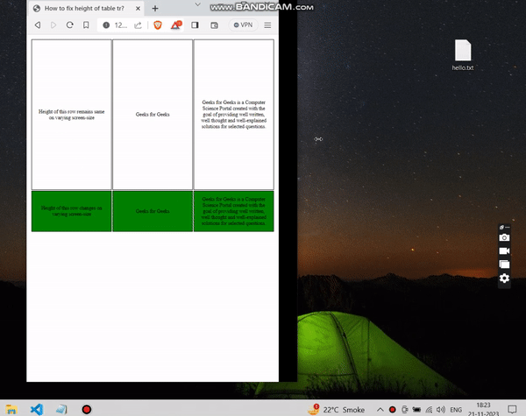Click the address bar URL text
526x416 pixels.
coord(121,25)
